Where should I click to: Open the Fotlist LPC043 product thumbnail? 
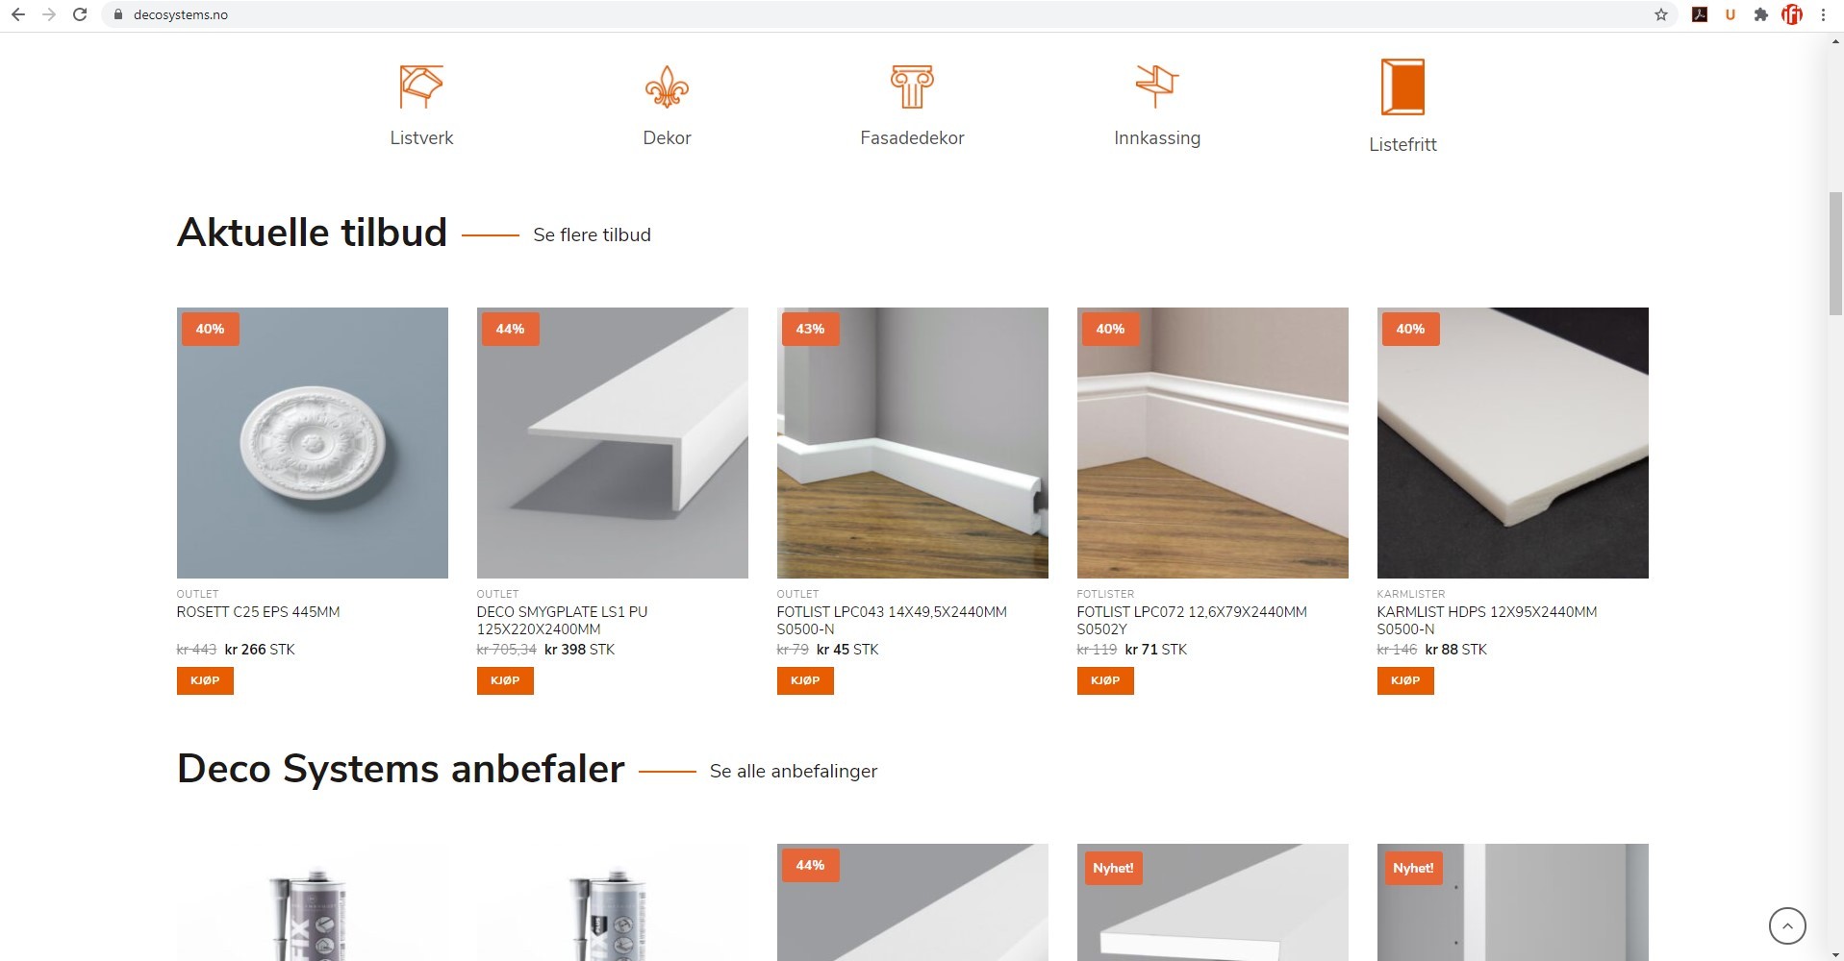pos(912,443)
